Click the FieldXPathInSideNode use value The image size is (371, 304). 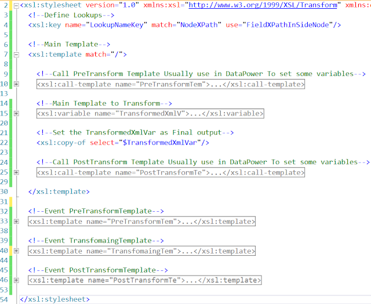tap(288, 25)
